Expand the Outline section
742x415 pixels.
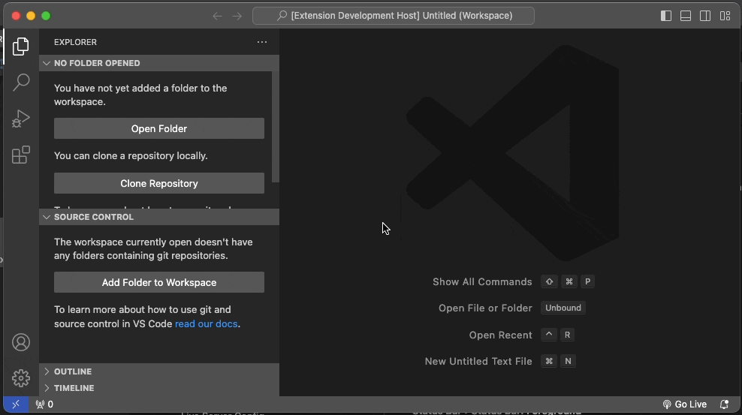(159, 371)
